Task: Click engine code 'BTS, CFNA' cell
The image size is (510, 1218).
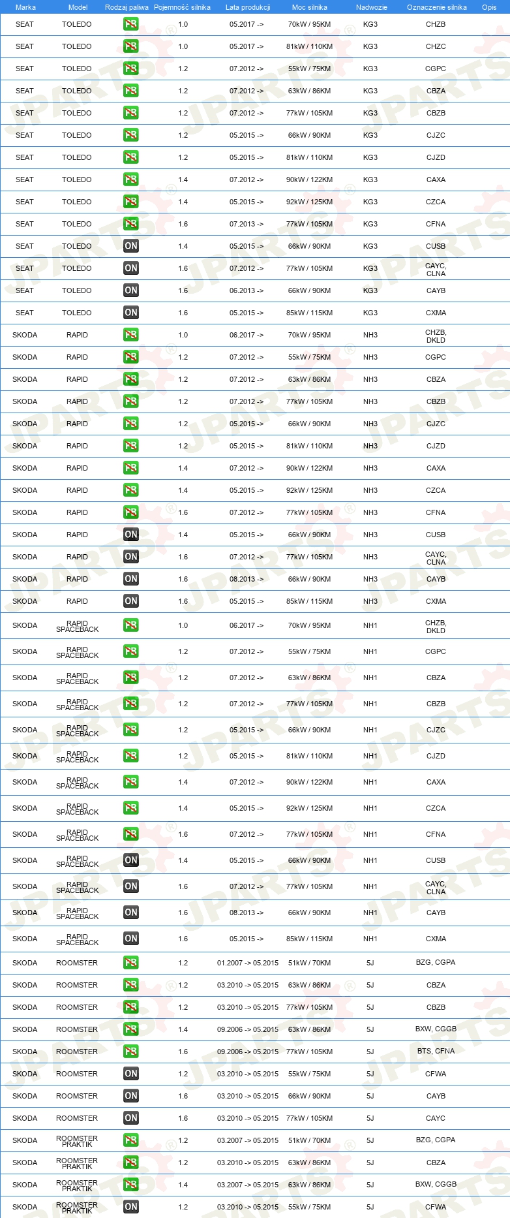Action: [436, 1051]
